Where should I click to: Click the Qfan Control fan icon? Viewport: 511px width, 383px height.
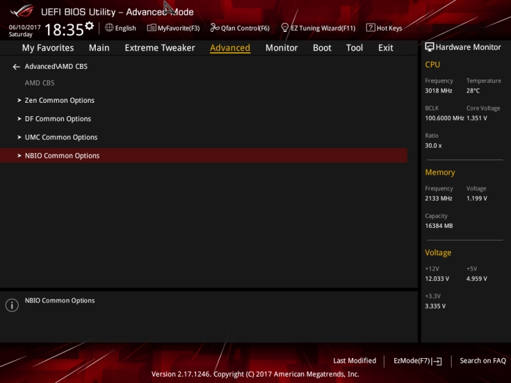(x=215, y=27)
